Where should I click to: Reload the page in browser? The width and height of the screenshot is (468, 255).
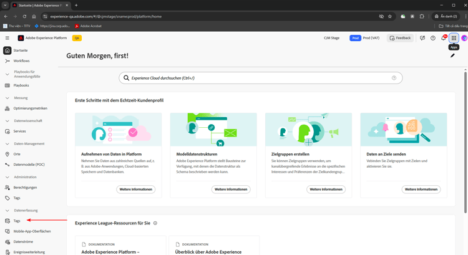24,16
